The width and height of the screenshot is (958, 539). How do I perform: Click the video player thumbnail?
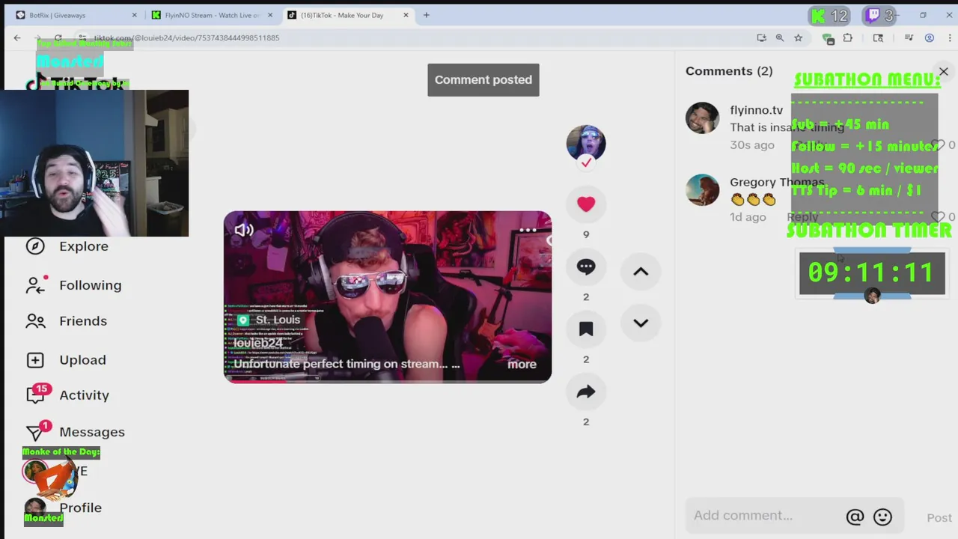coord(388,297)
